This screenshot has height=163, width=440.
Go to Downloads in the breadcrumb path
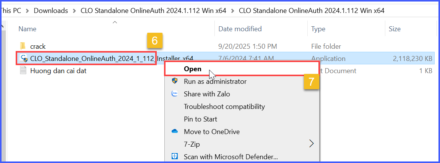(x=51, y=11)
